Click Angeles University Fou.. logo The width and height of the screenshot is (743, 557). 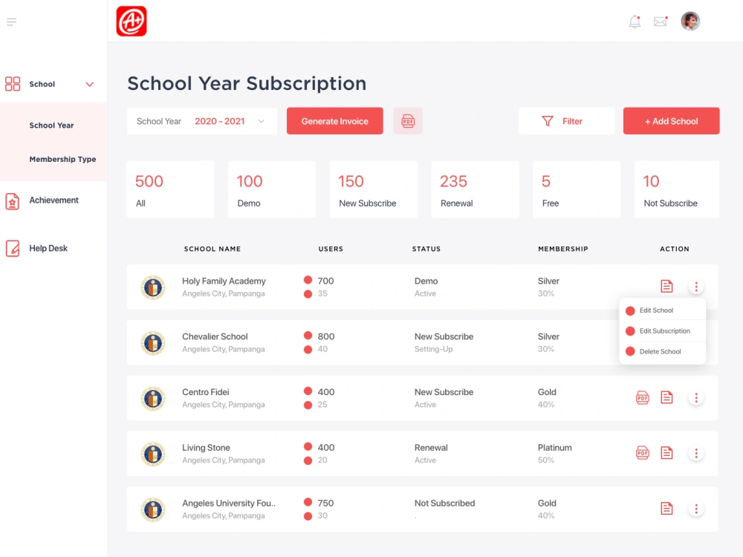(x=153, y=509)
